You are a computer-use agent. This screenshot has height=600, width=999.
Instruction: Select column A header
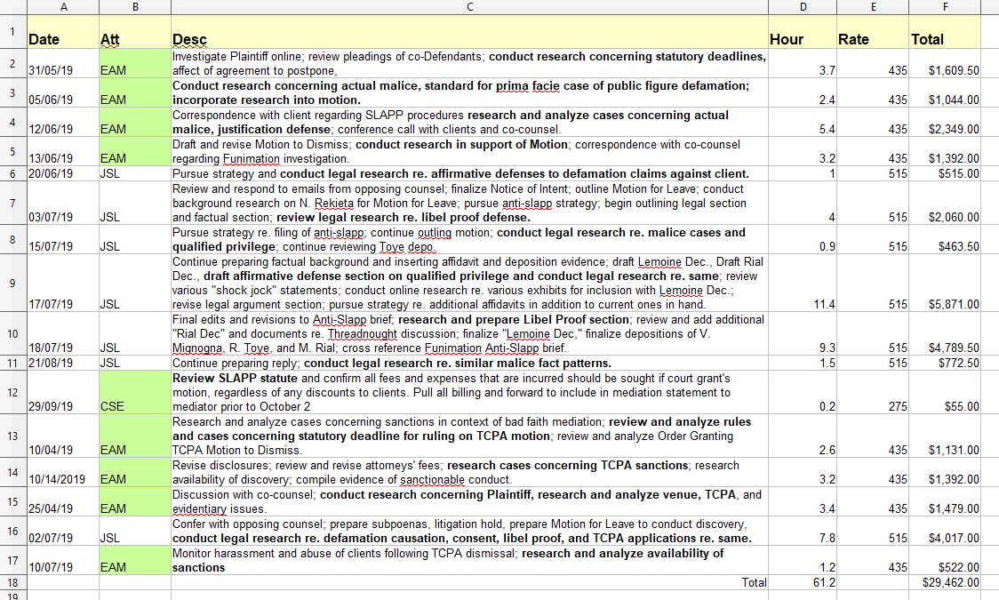coord(63,7)
